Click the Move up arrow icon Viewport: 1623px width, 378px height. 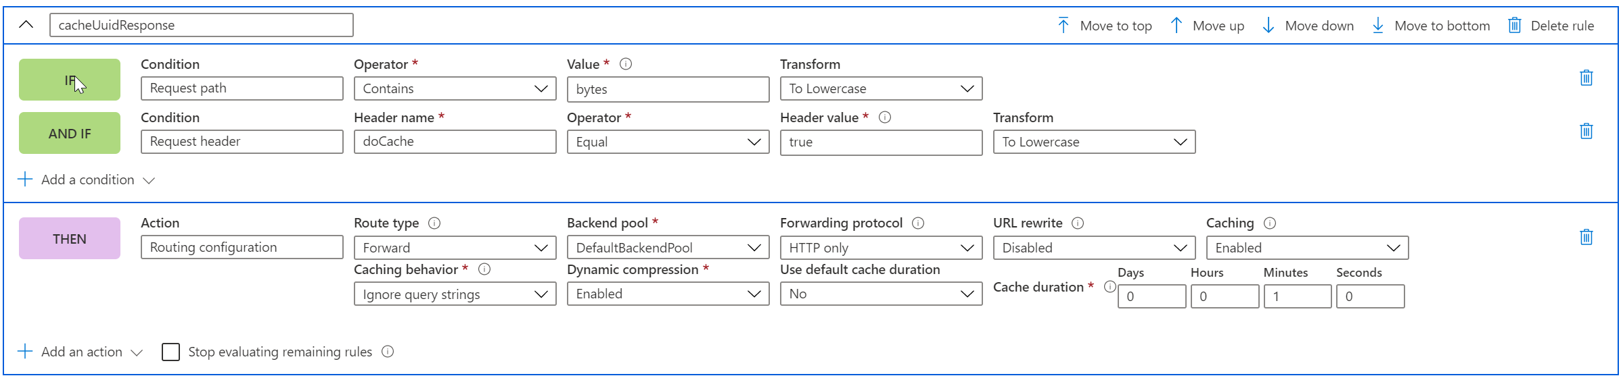tap(1176, 26)
